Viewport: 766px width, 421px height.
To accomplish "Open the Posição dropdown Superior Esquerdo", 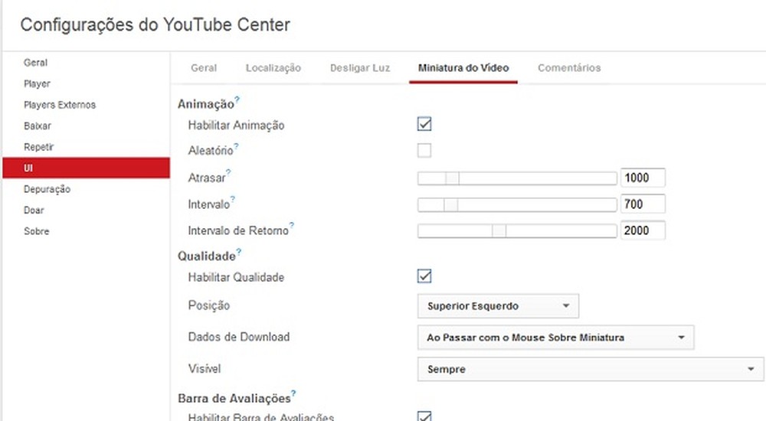I will (499, 306).
